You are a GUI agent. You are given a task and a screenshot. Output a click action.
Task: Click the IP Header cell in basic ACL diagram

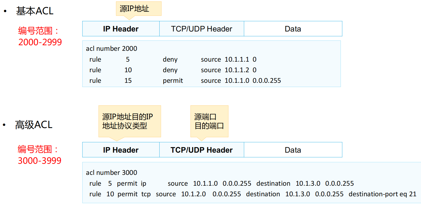pos(121,29)
